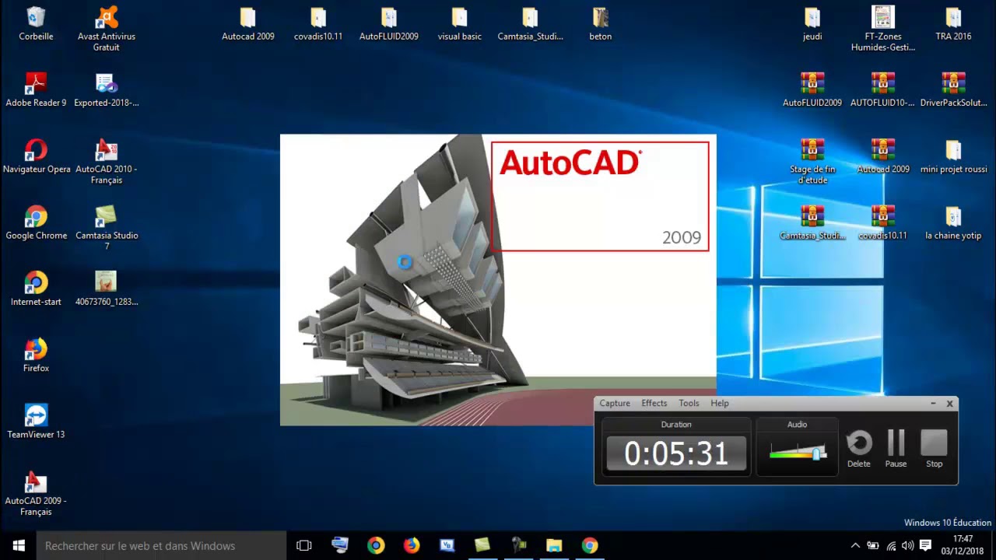Select the FT-Zones Humides document
This screenshot has width=996, height=560.
[x=883, y=29]
